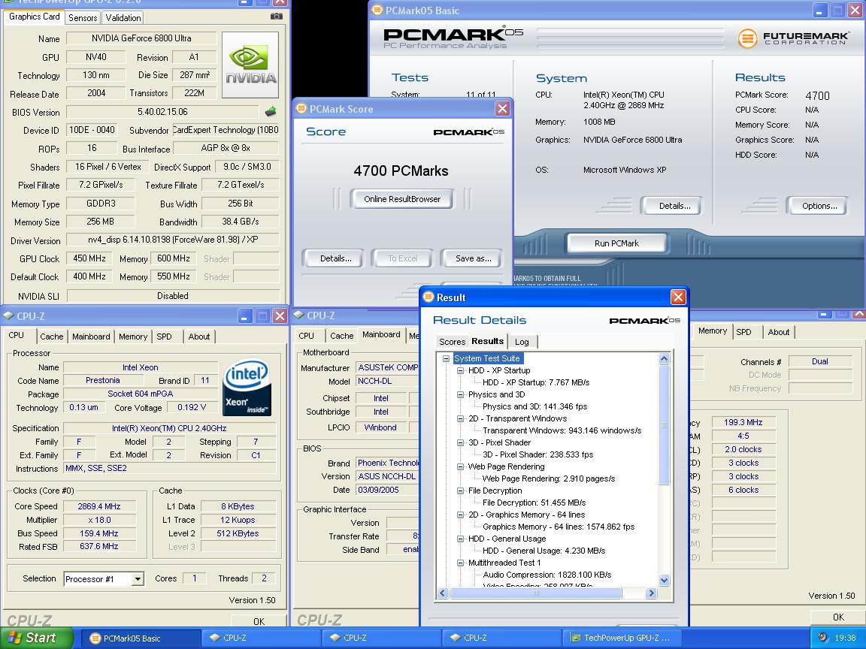
Task: Click the scroll right arrow in Result tree
Action: [651, 593]
